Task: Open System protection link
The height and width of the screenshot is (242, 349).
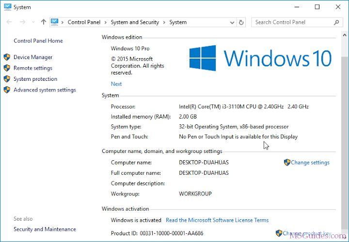Action: point(35,79)
